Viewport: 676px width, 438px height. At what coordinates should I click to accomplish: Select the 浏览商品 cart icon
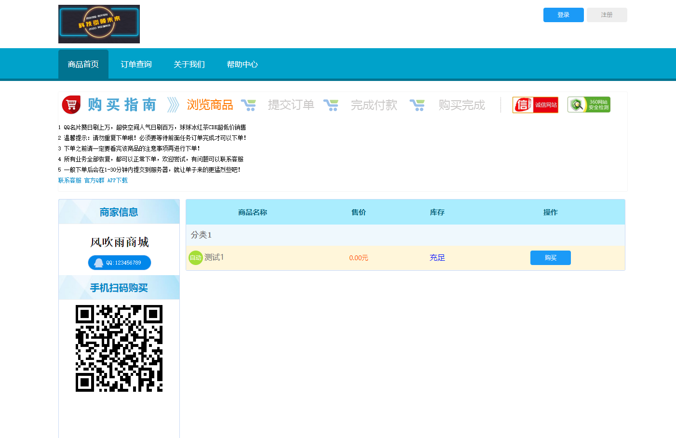tap(249, 105)
